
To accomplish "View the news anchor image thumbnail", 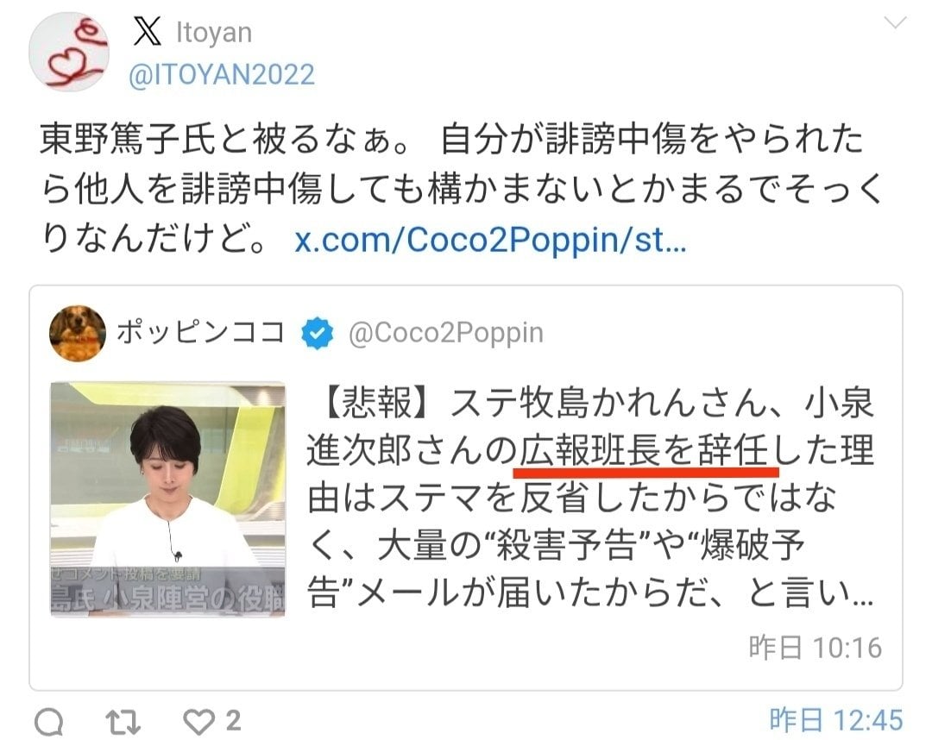I will (167, 499).
